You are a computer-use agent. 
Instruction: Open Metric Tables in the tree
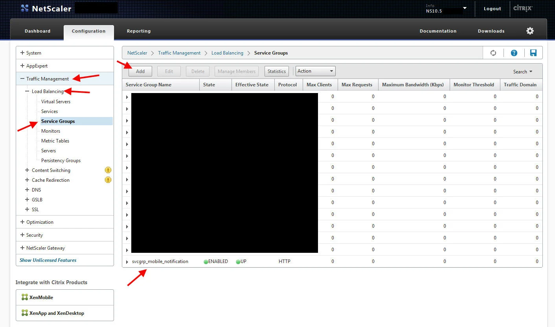55,141
